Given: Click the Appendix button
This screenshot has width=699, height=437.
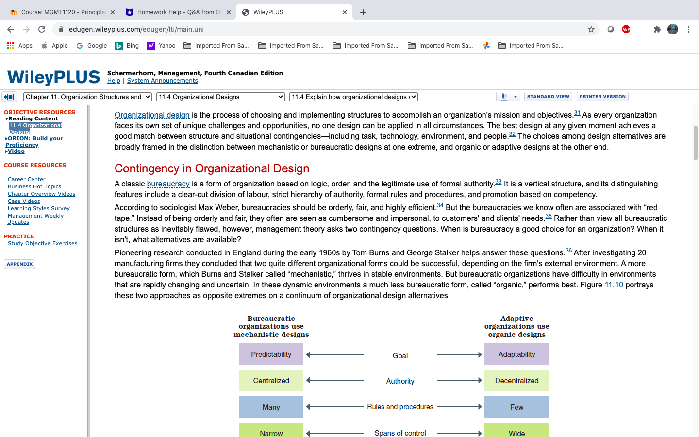Looking at the screenshot, I should pyautogui.click(x=20, y=264).
